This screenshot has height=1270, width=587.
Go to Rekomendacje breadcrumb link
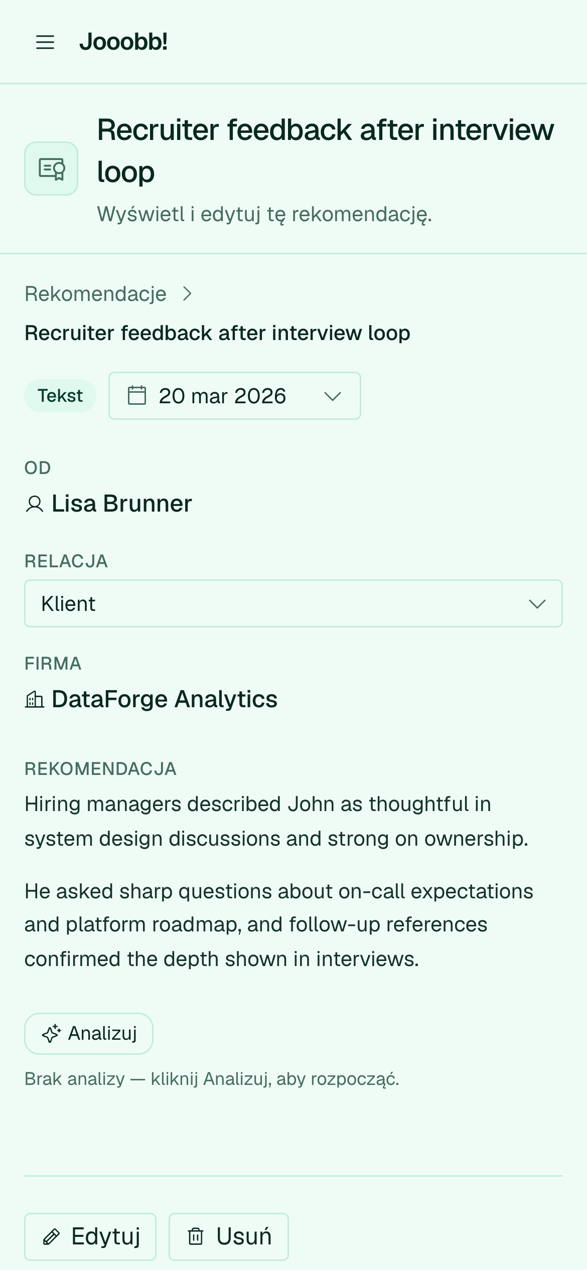pyautogui.click(x=96, y=294)
